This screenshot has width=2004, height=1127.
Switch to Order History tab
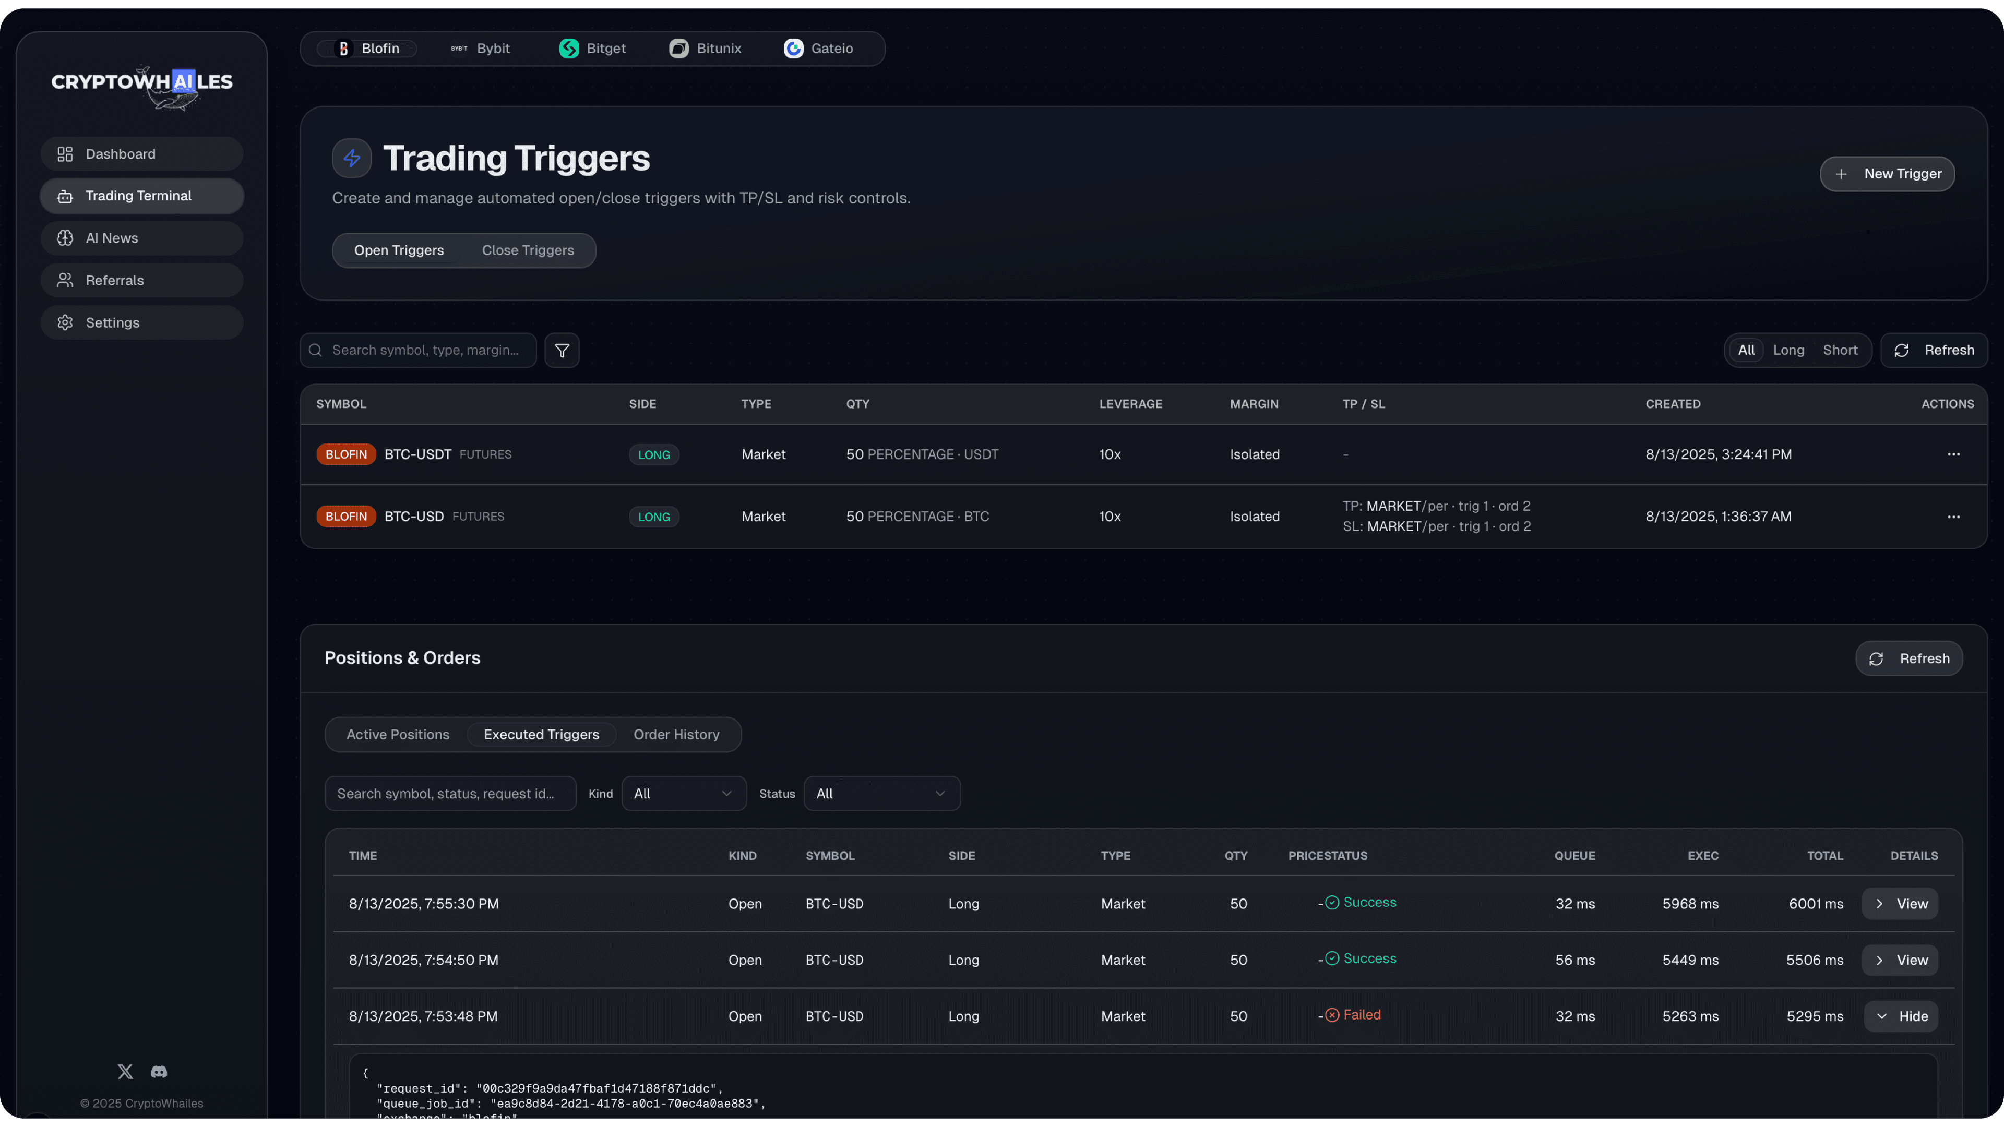click(x=676, y=734)
